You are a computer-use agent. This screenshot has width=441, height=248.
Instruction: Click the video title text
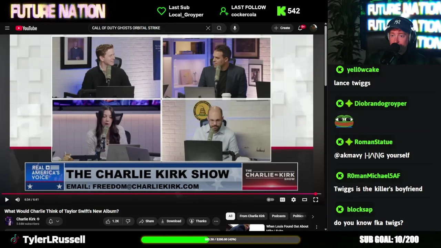pyautogui.click(x=62, y=211)
